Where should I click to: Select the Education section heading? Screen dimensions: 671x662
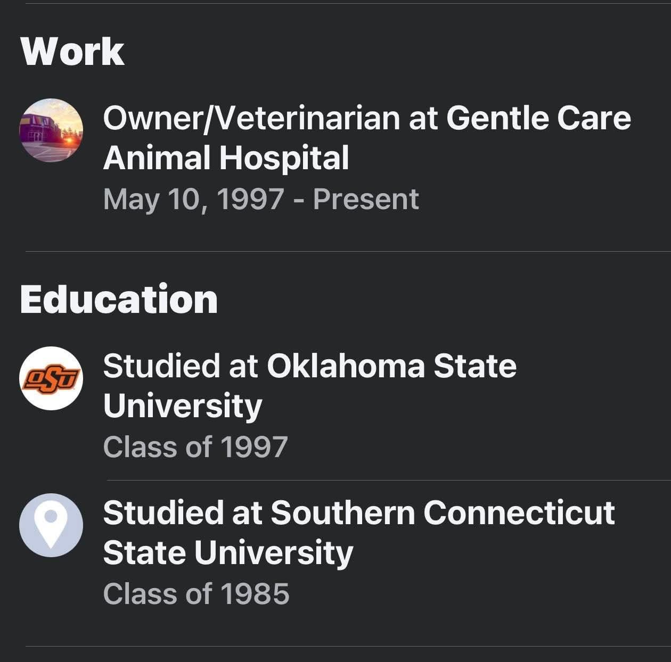click(x=119, y=299)
